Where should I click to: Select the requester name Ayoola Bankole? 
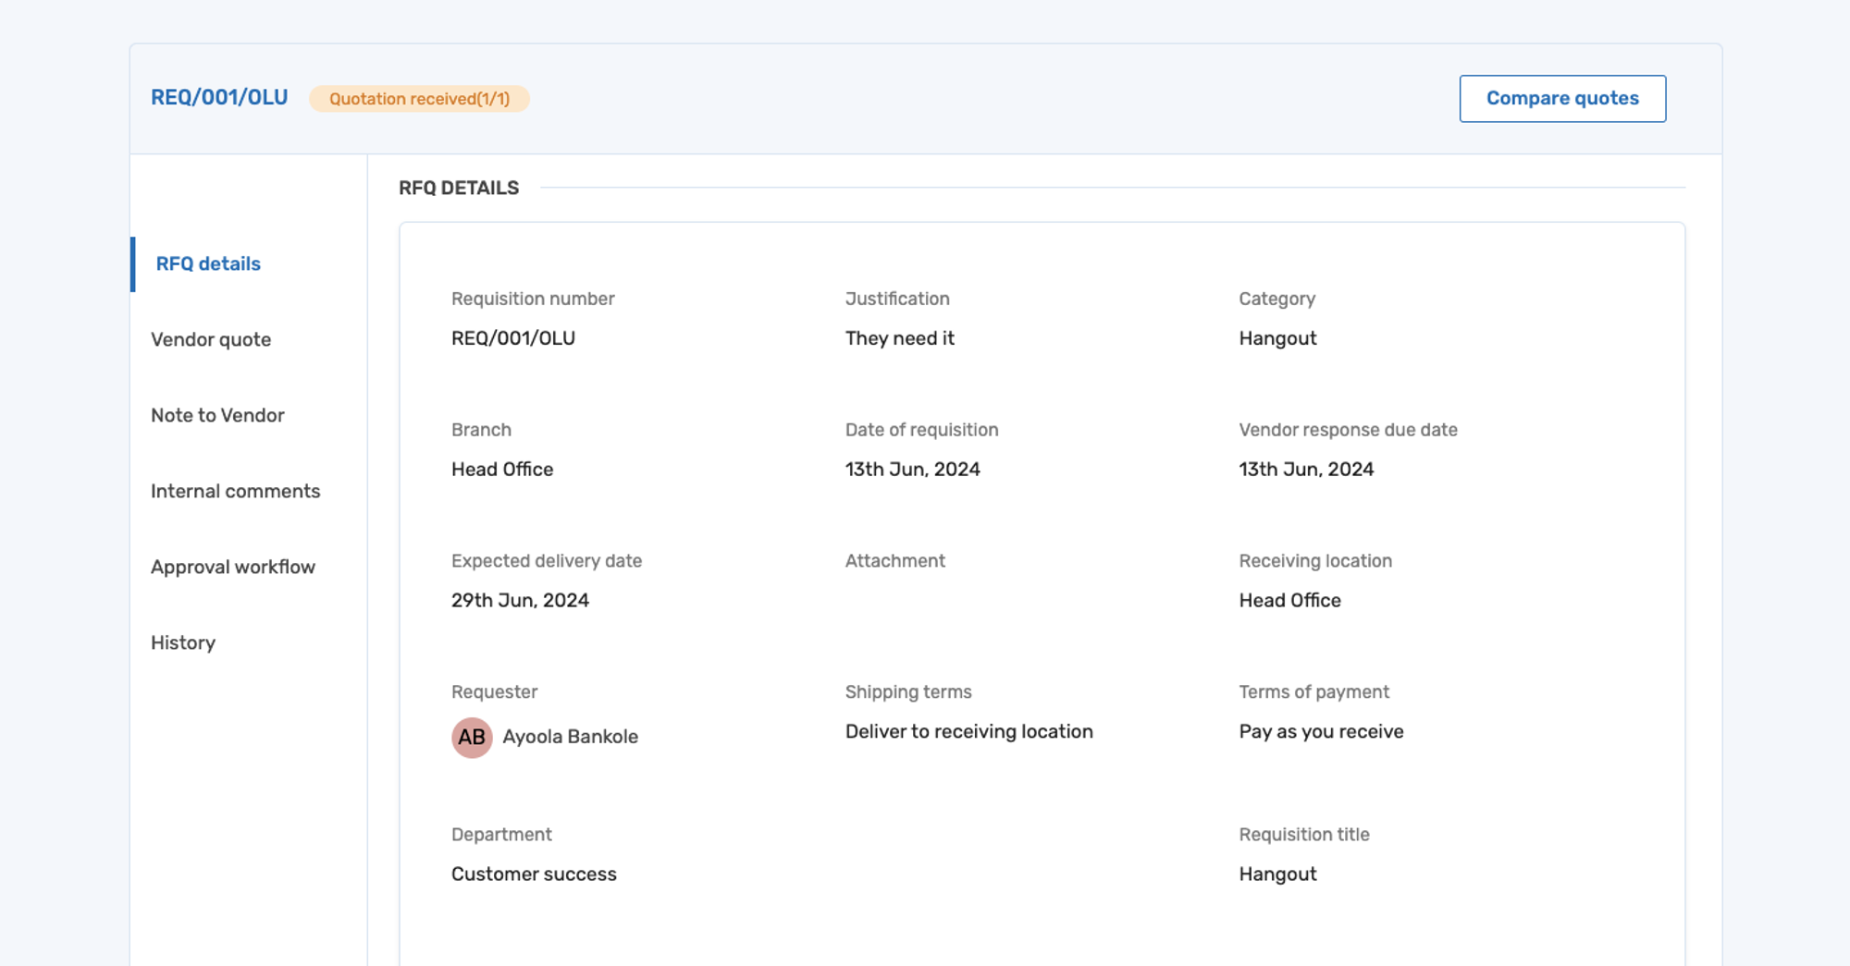[570, 737]
